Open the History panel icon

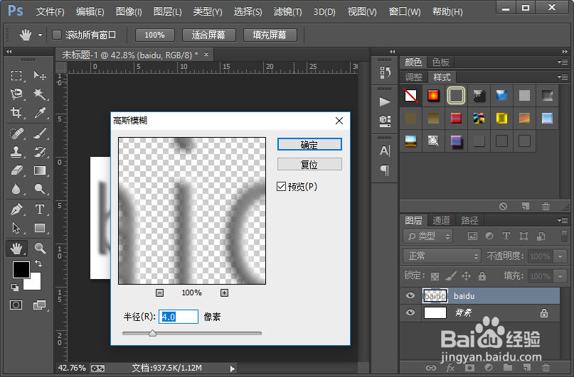385,72
